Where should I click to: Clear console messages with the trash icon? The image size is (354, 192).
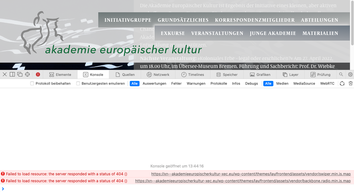click(x=351, y=83)
